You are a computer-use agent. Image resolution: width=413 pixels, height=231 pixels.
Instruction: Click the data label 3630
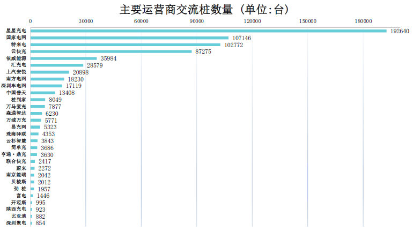point(47,155)
